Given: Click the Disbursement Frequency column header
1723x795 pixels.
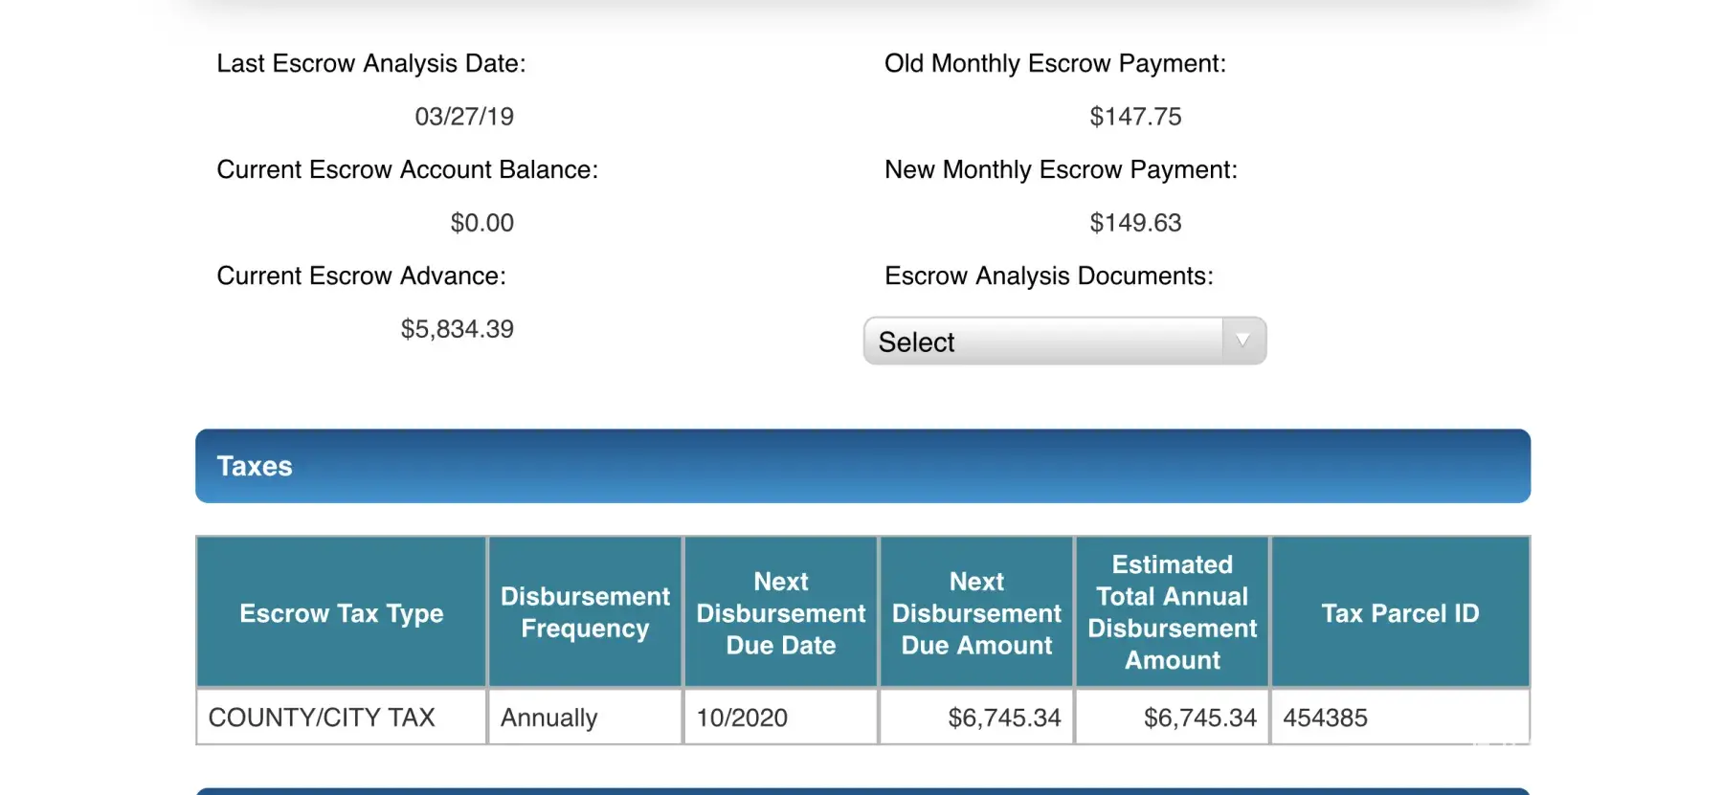Looking at the screenshot, I should 585,612.
